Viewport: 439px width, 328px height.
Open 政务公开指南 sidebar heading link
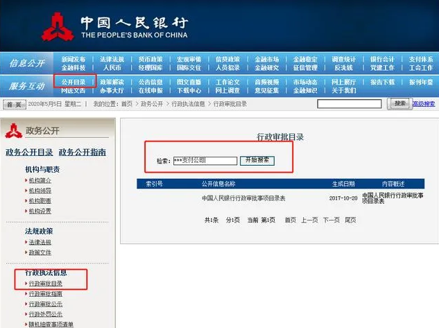point(83,152)
